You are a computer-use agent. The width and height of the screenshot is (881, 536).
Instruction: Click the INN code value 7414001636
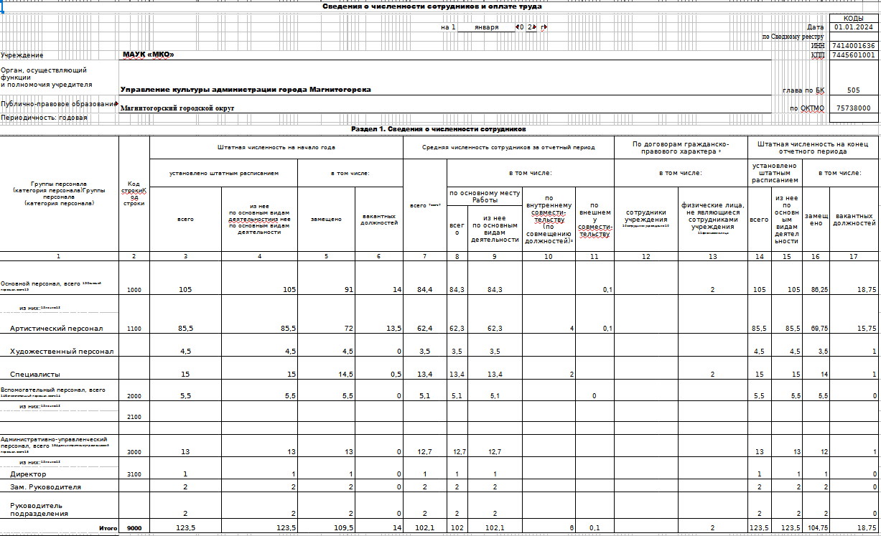(854, 46)
